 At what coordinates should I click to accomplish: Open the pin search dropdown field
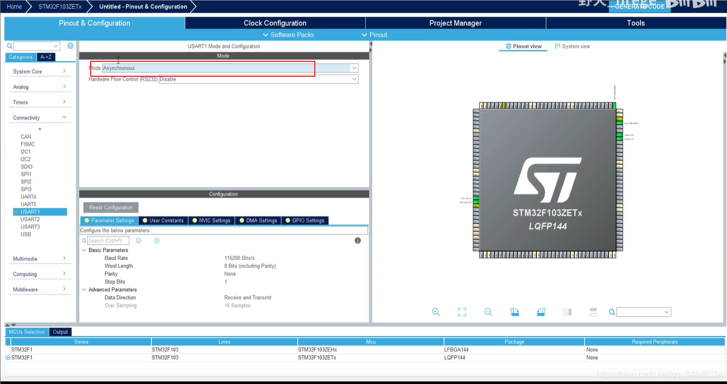644,312
